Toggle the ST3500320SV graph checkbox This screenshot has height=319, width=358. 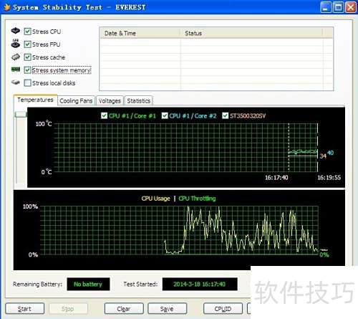click(225, 115)
